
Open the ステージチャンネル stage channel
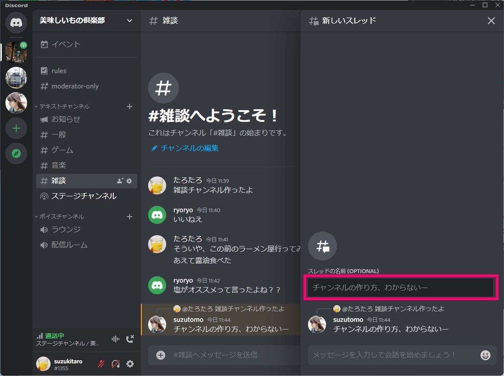[86, 196]
